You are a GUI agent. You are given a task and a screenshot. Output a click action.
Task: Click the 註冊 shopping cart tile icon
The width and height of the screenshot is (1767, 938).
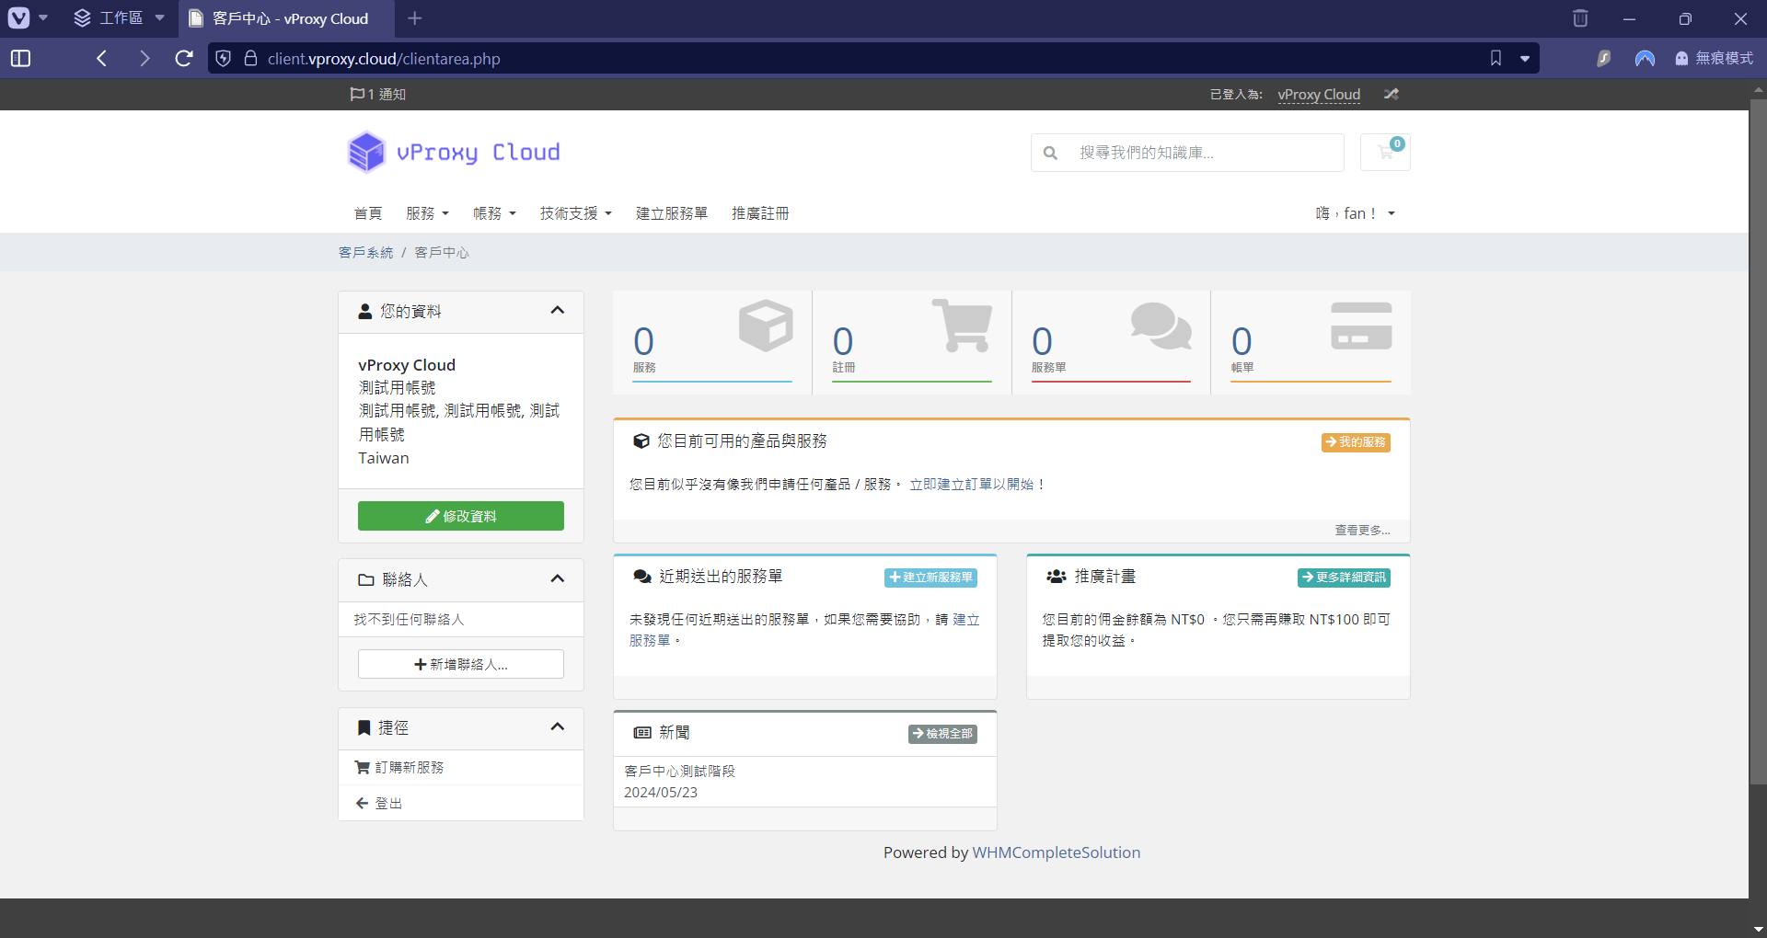[963, 326]
